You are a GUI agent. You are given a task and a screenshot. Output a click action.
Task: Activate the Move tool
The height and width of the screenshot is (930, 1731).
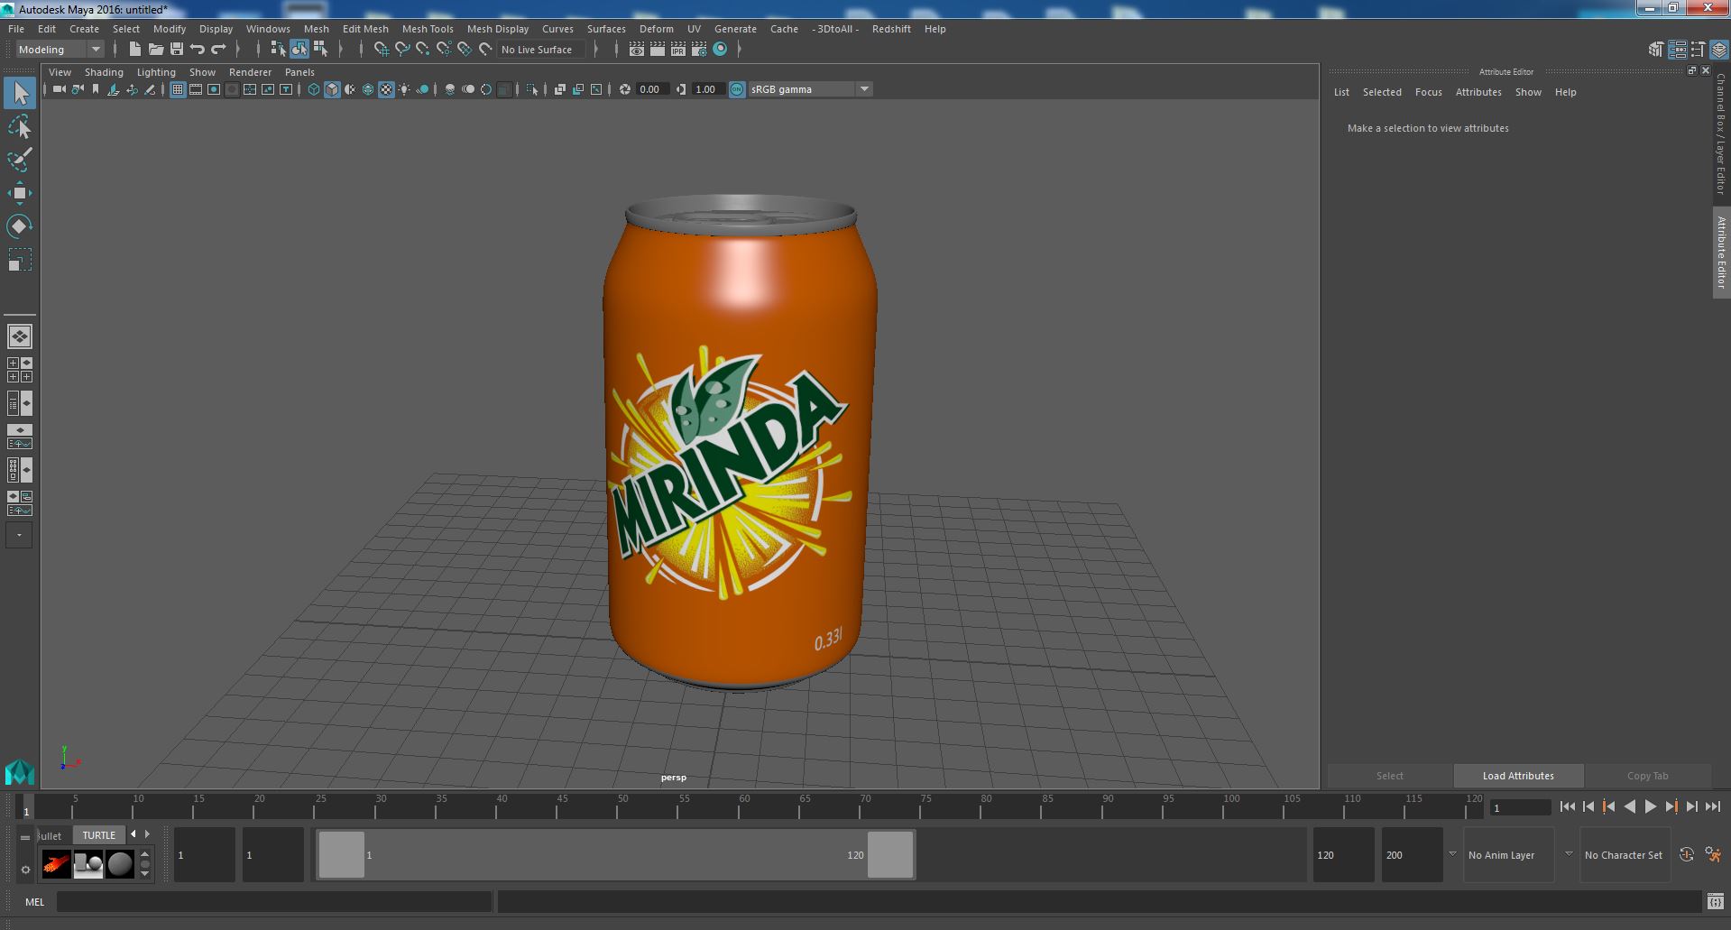[x=20, y=193]
